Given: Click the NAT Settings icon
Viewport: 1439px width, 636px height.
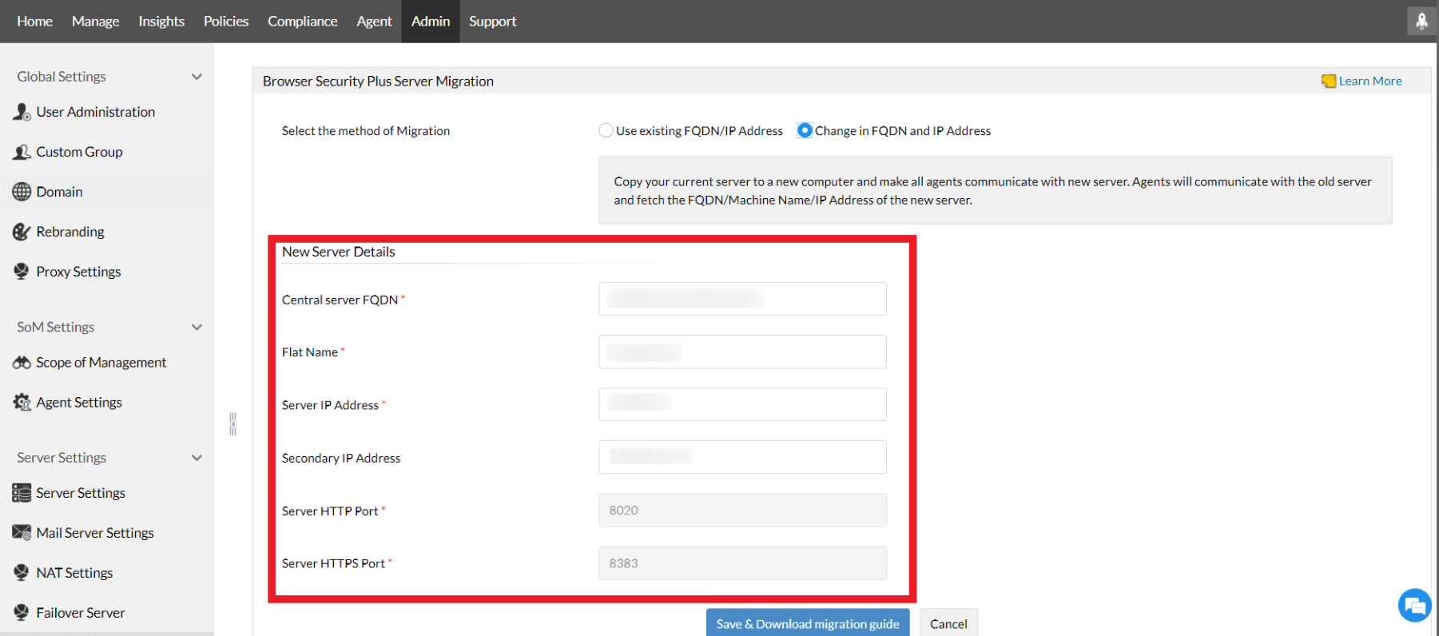Looking at the screenshot, I should 22,573.
